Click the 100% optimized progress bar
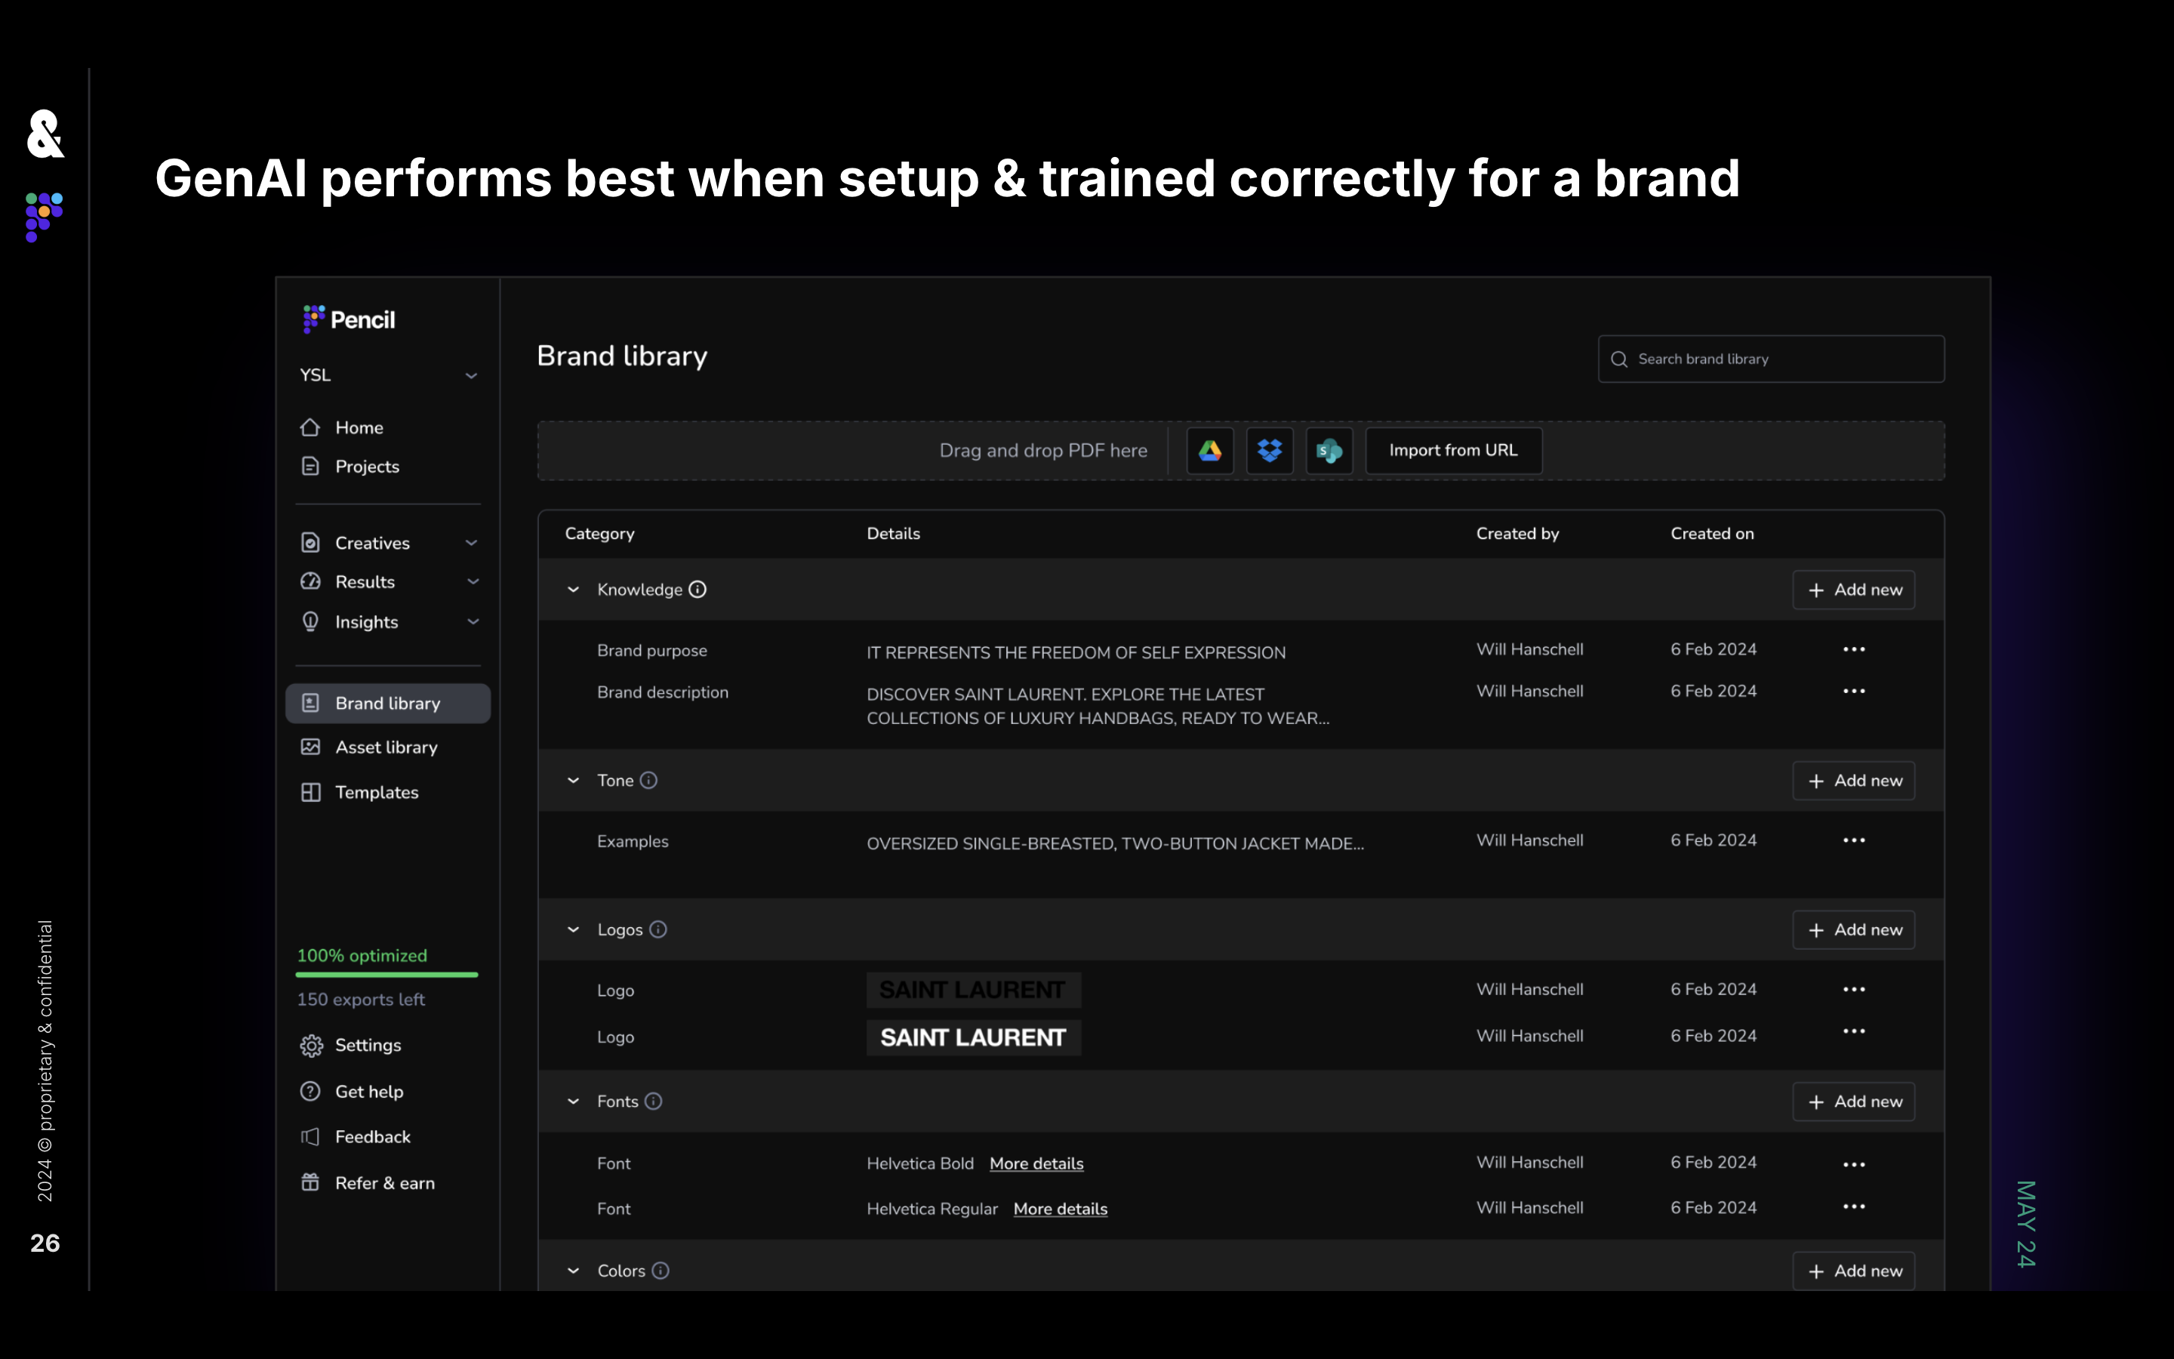 [x=387, y=974]
